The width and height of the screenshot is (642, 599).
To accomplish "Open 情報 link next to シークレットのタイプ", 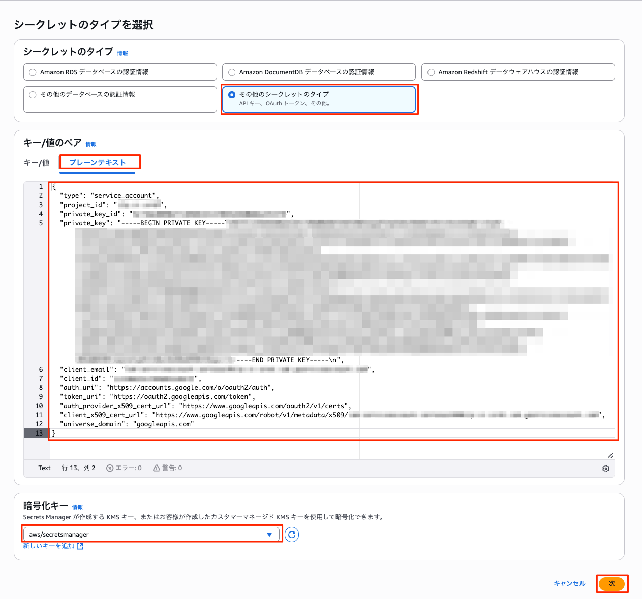I will 123,53.
